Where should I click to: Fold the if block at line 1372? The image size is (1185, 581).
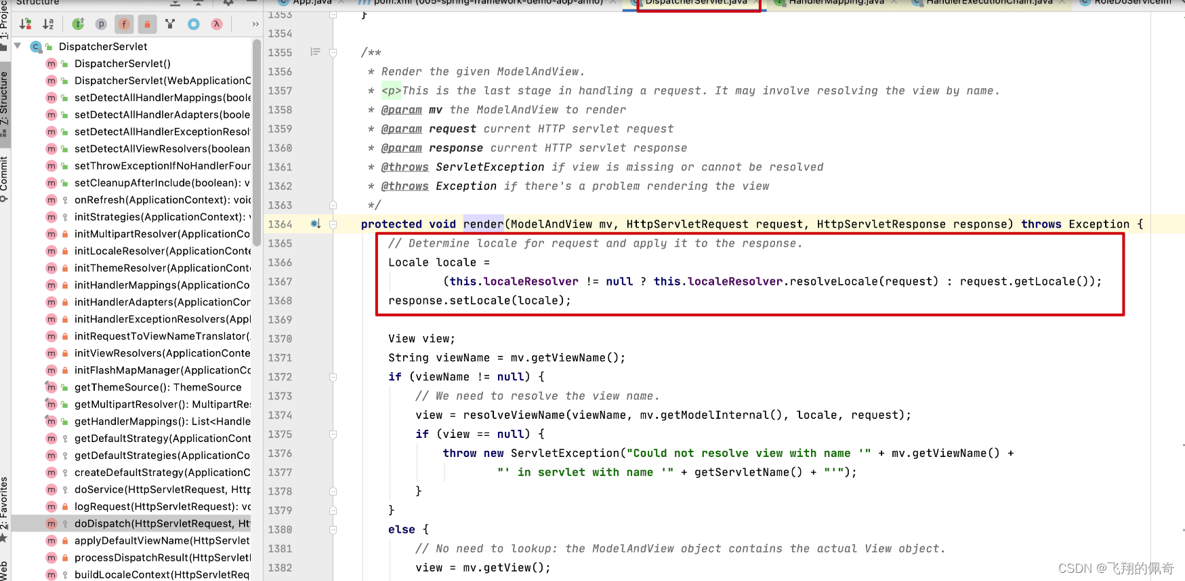tap(333, 376)
